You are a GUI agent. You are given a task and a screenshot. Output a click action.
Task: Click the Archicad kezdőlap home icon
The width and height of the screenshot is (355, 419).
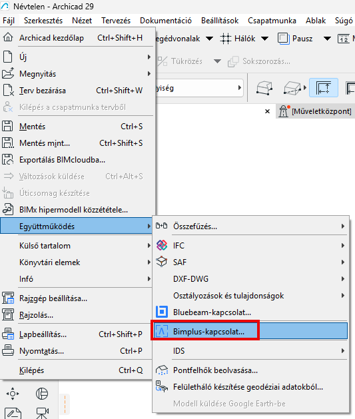(8, 37)
